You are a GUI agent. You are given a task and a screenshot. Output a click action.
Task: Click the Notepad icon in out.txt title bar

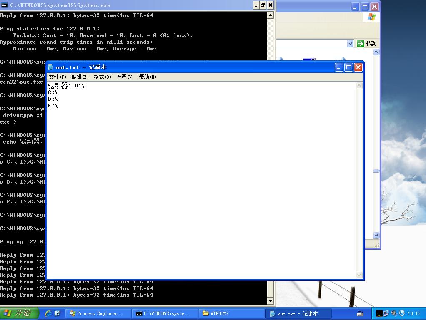point(51,67)
